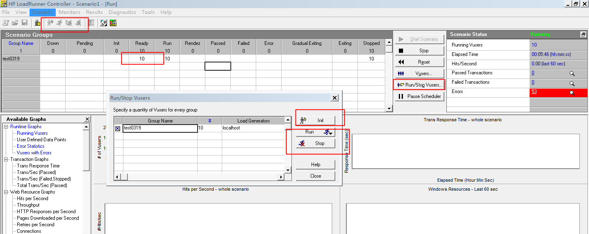Toggle the test0319 group checkbox
589x234 pixels.
pos(118,128)
